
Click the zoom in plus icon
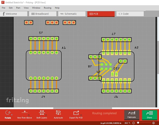tap(153, 123)
